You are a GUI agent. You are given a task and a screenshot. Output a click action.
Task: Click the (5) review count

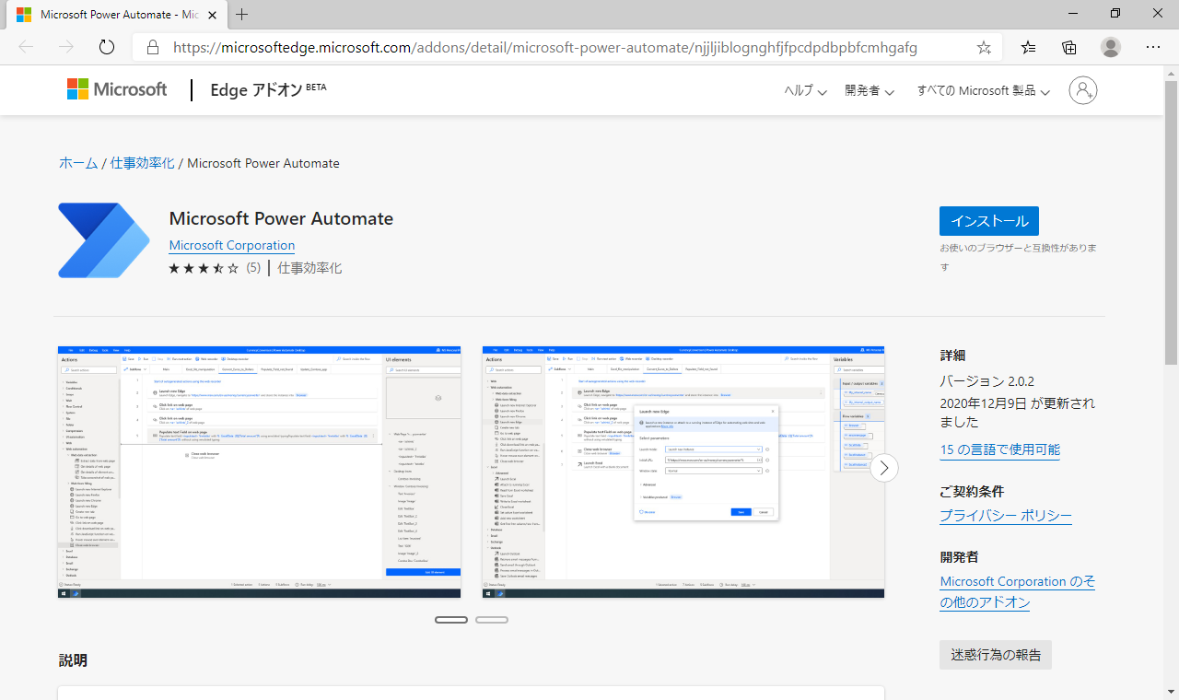tap(253, 268)
